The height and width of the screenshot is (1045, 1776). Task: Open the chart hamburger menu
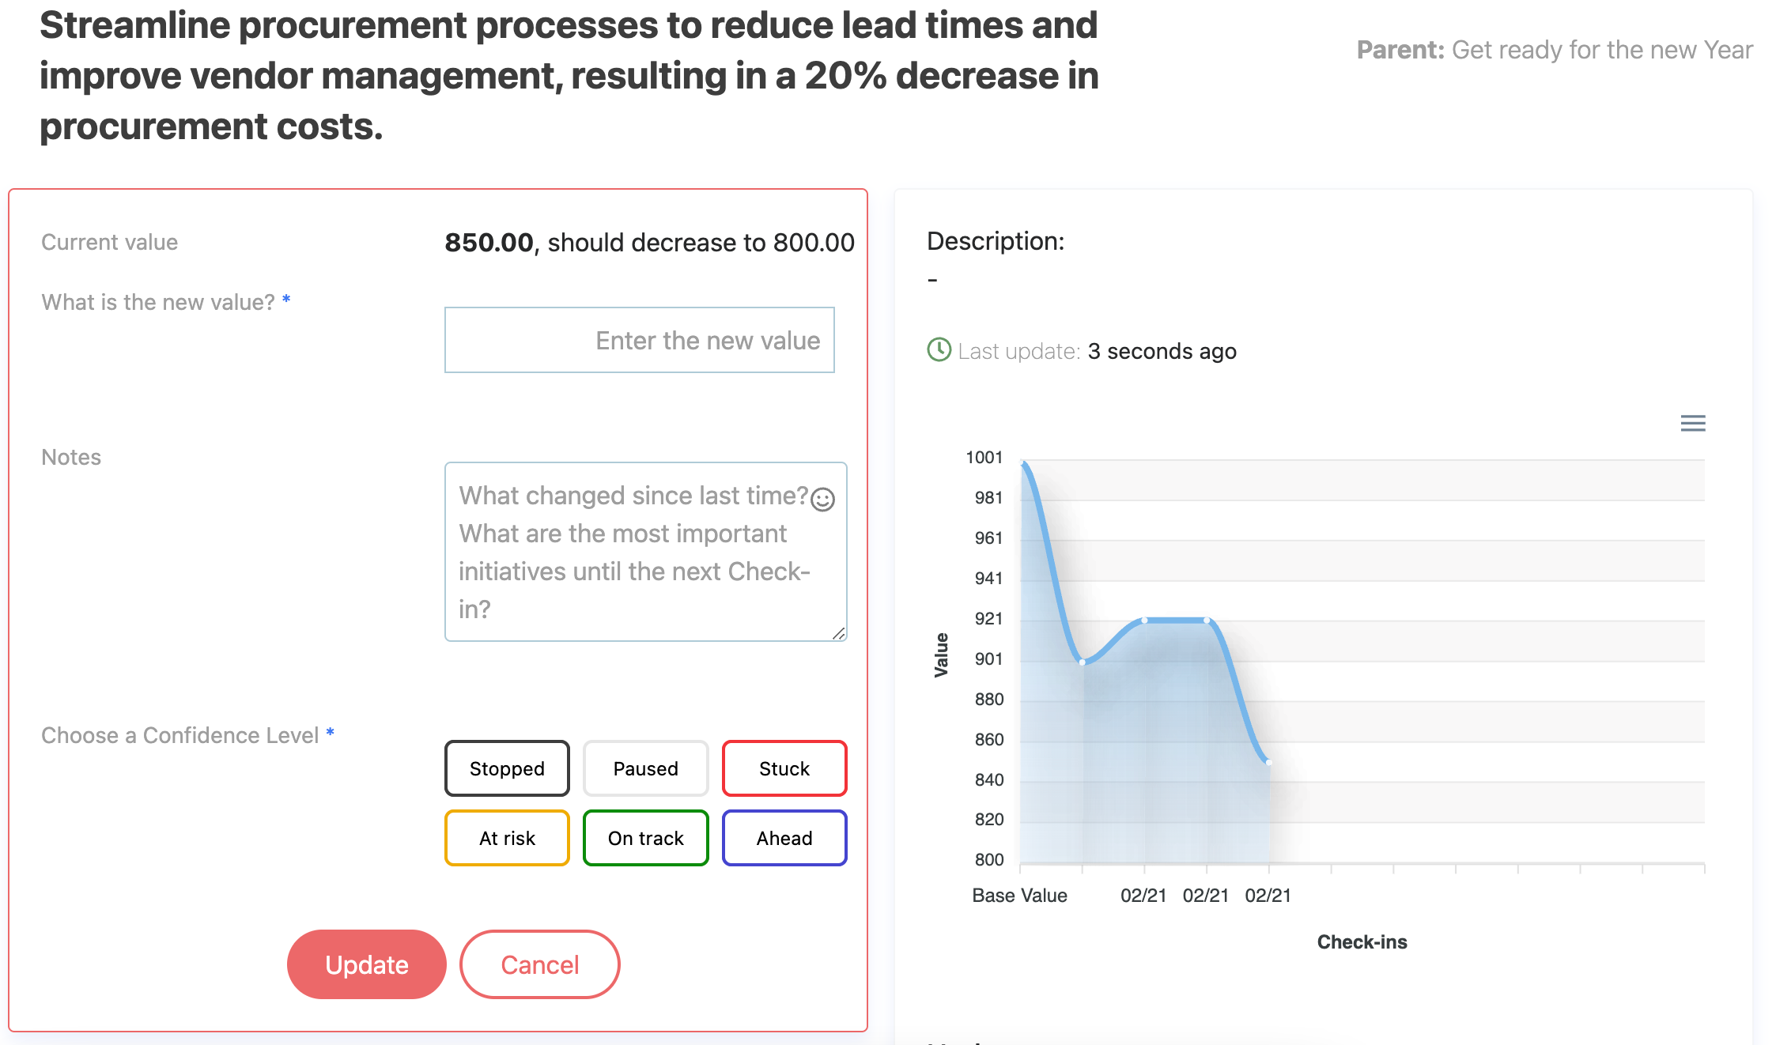point(1692,424)
